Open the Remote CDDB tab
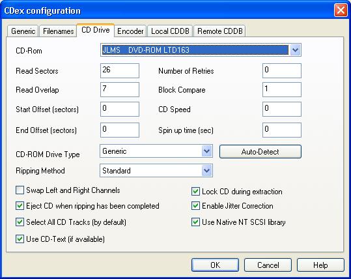 coord(220,31)
